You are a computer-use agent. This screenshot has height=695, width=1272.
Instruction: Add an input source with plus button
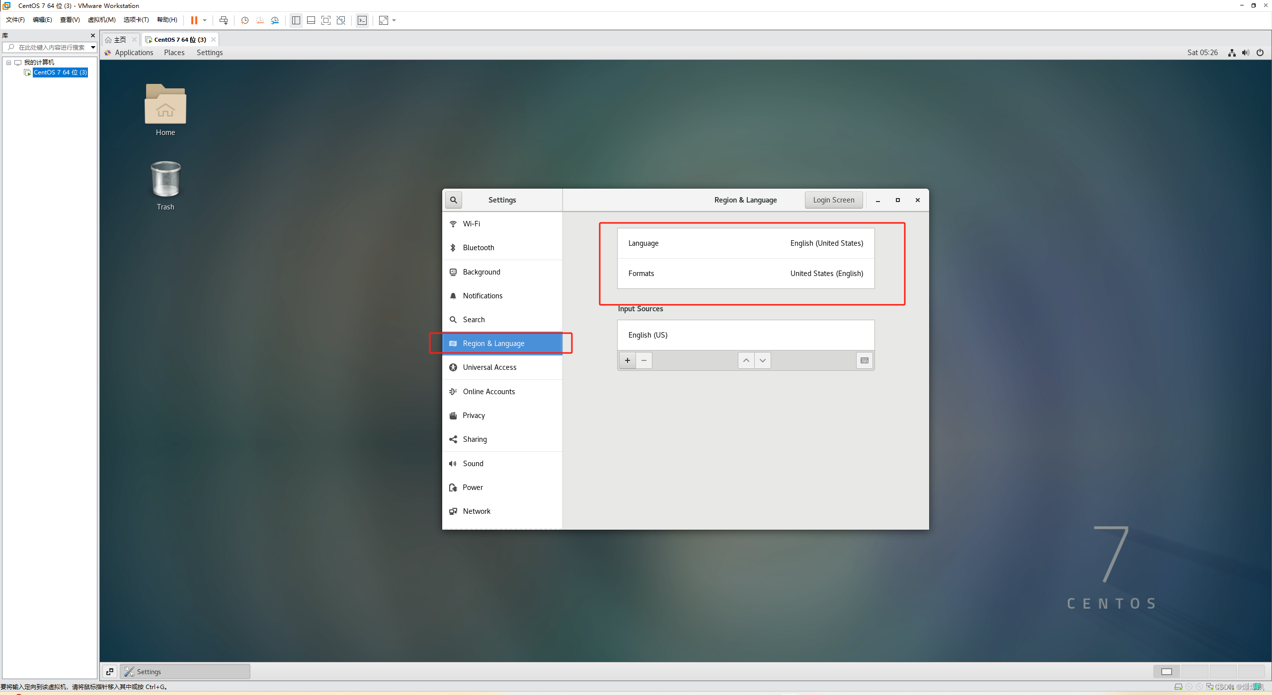(628, 360)
